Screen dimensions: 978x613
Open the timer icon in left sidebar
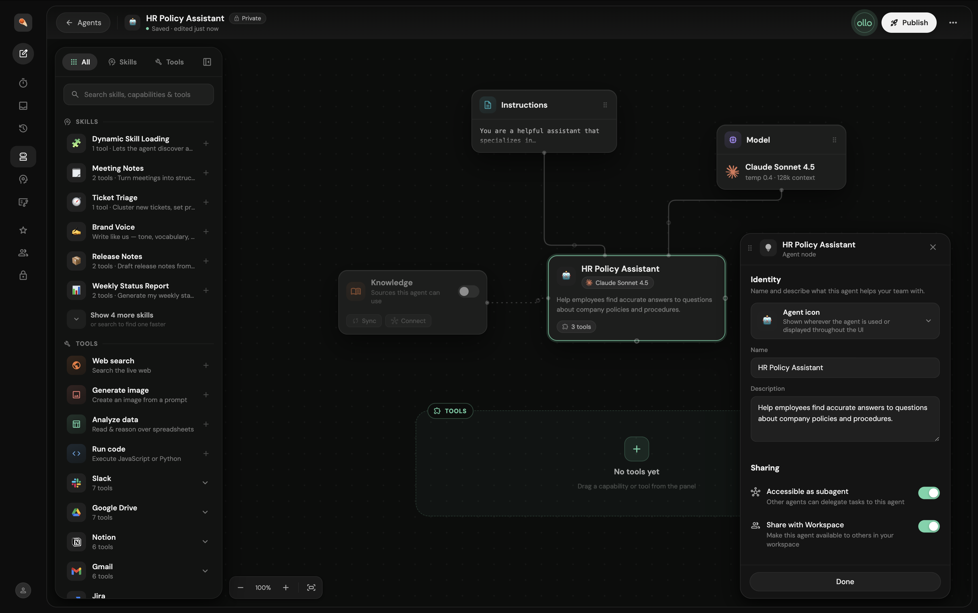23,83
